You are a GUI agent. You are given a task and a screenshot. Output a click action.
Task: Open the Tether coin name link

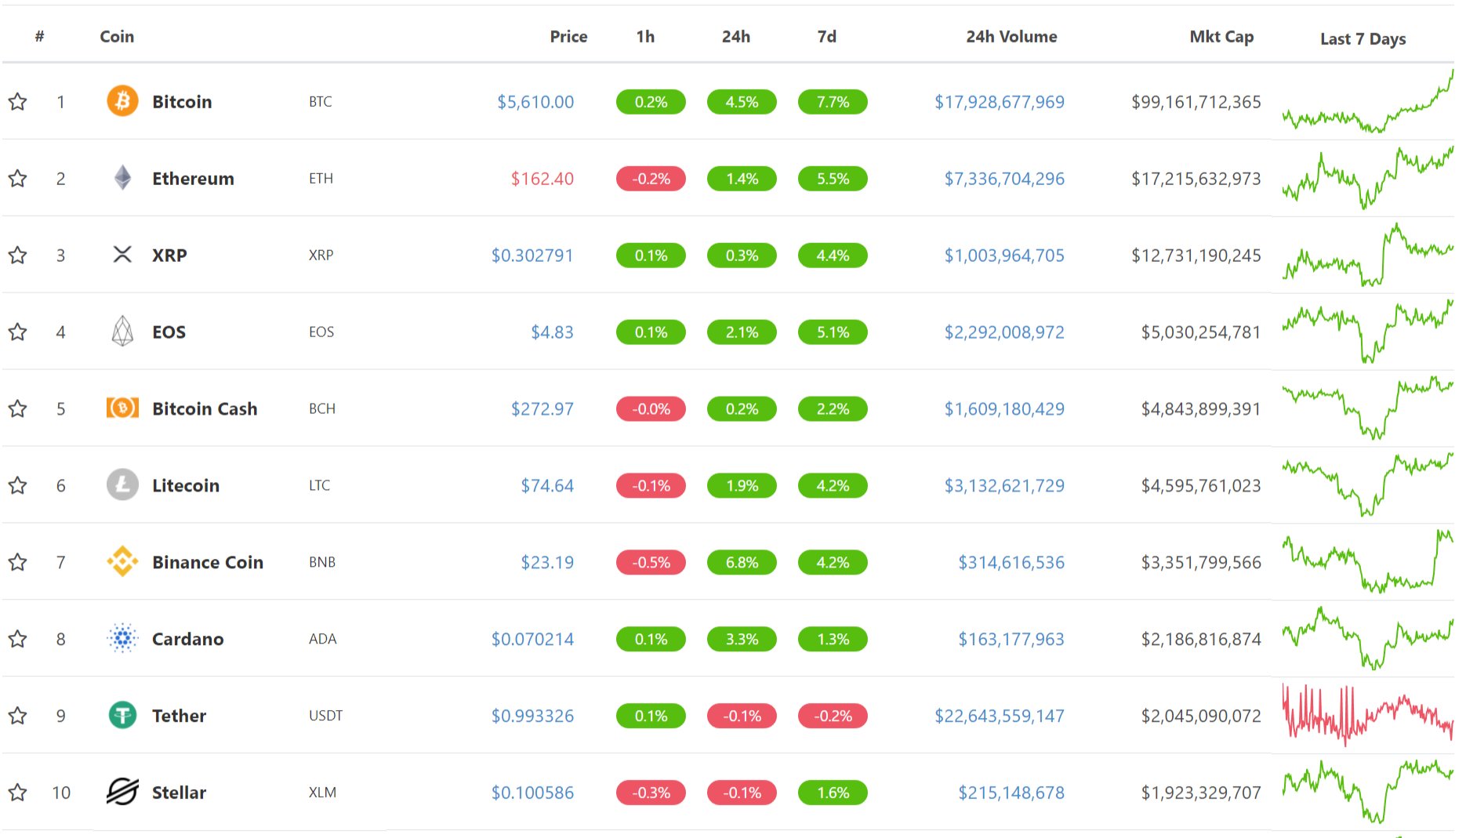[x=179, y=716]
